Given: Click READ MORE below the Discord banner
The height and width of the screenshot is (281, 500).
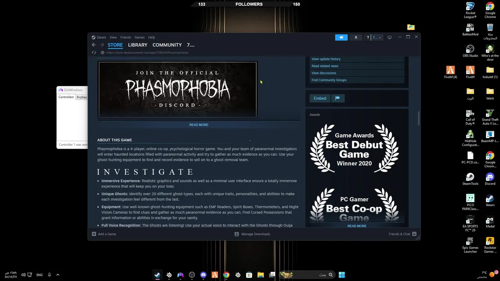Looking at the screenshot, I should click(x=199, y=125).
